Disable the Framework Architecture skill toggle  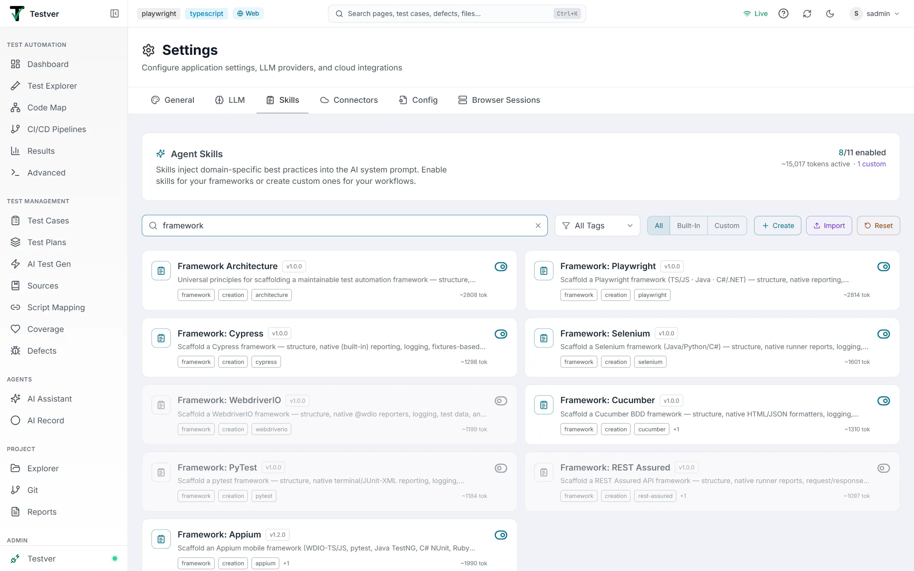click(501, 266)
